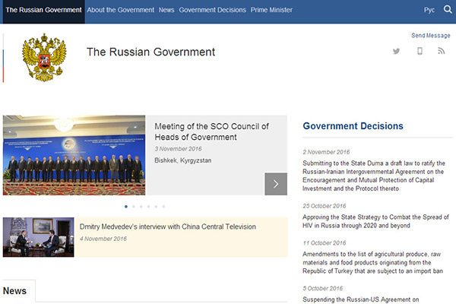
Task: Click the 3 November 2016 date
Action: [178, 149]
